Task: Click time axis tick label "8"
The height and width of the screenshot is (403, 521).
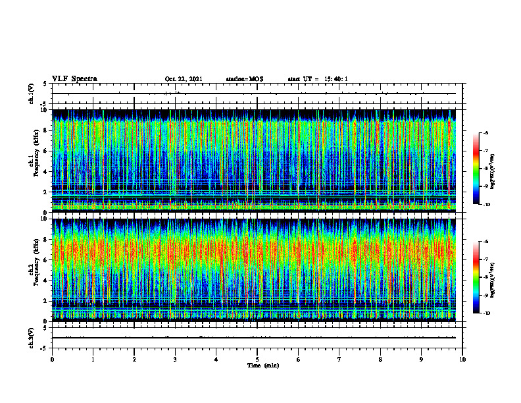Action: click(x=380, y=360)
